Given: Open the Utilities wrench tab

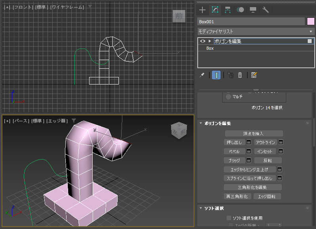Looking at the screenshot, I should pos(266,10).
